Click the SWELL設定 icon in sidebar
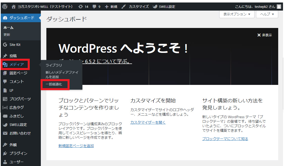Image resolution: width=284 pixels, height=166 pixels. click(5, 125)
